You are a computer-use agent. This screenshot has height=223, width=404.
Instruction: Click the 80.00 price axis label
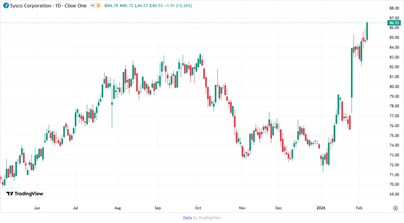click(394, 86)
